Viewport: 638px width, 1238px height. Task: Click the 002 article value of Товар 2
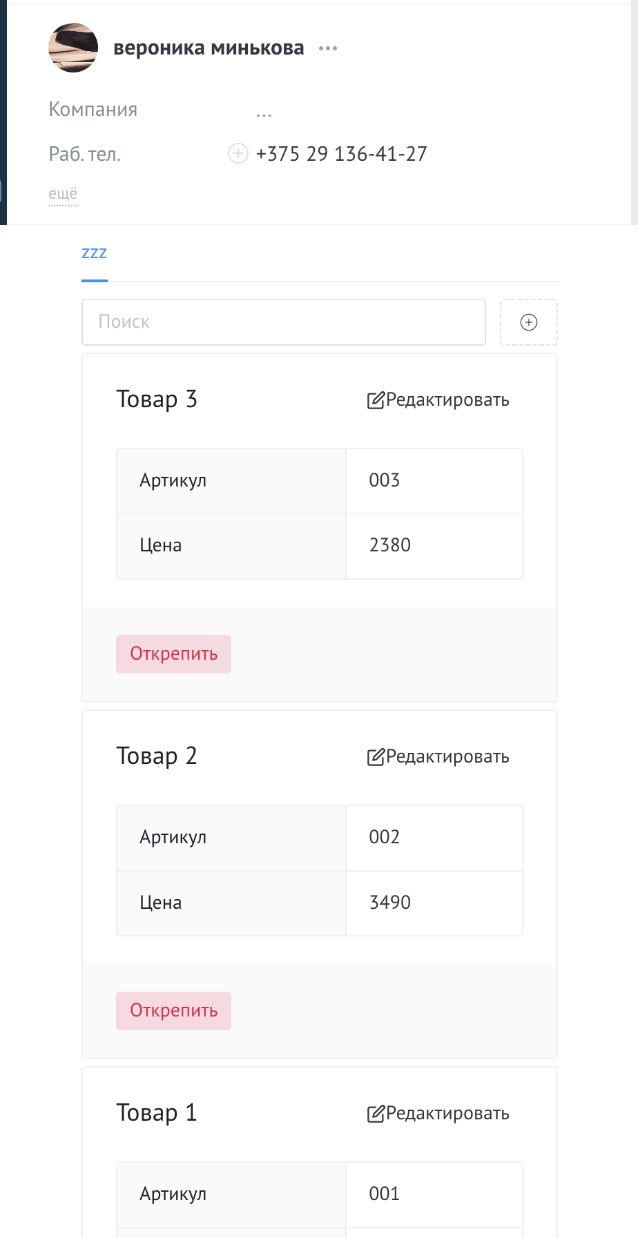pyautogui.click(x=385, y=837)
